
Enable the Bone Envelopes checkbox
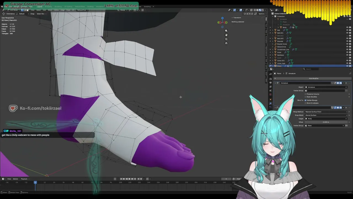[x=306, y=103]
